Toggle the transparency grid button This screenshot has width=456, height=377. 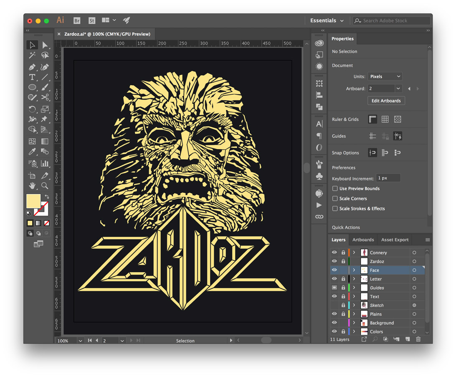tap(398, 120)
